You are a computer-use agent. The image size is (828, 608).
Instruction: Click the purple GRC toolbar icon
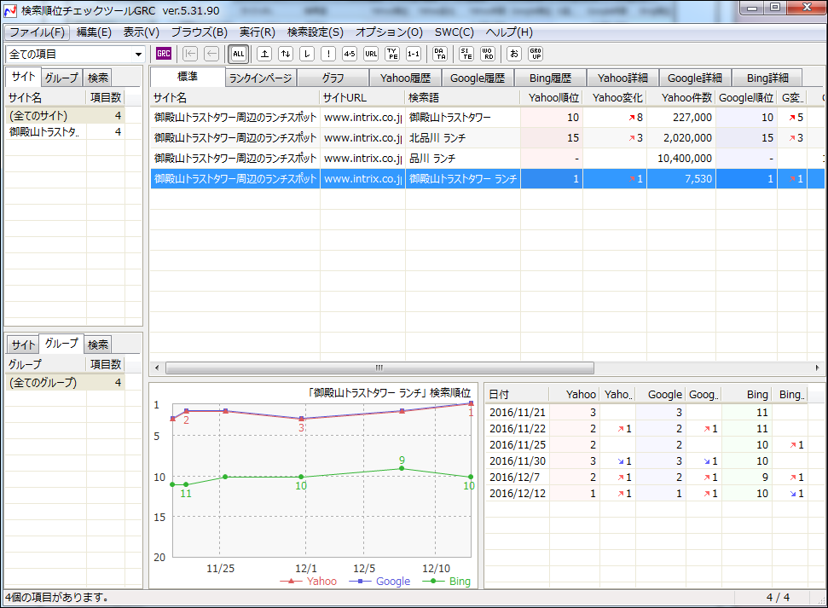point(164,54)
